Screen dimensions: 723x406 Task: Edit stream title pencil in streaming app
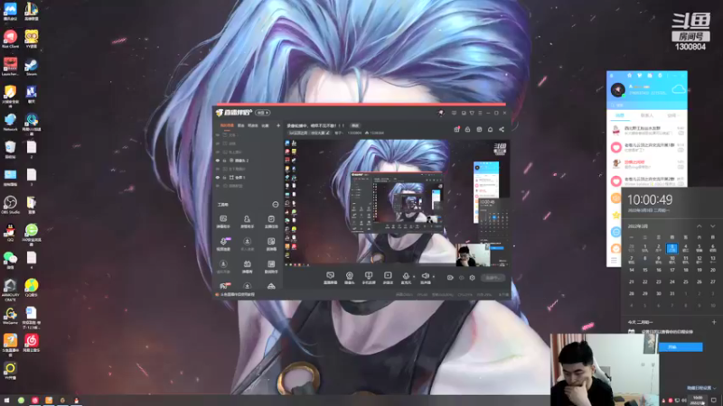[328, 133]
